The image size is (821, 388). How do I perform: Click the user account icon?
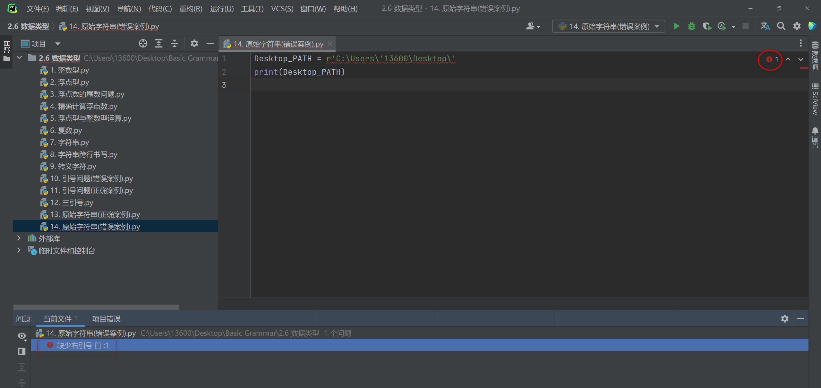coord(533,26)
